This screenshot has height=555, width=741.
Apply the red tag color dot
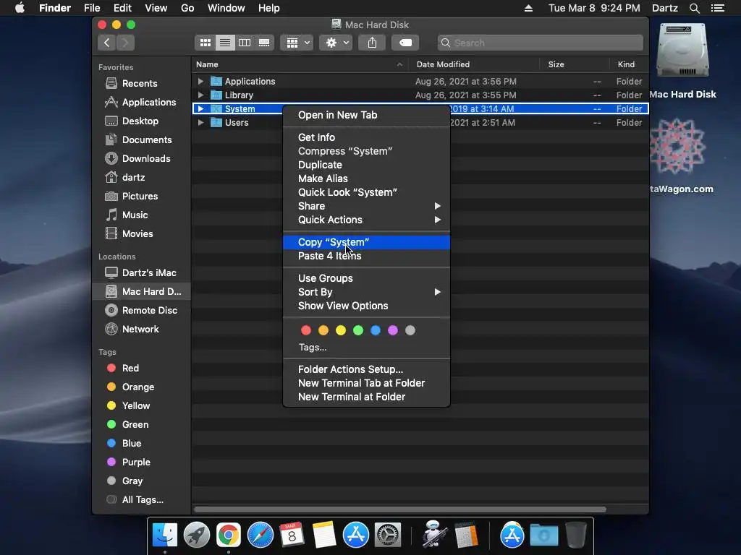pyautogui.click(x=306, y=330)
